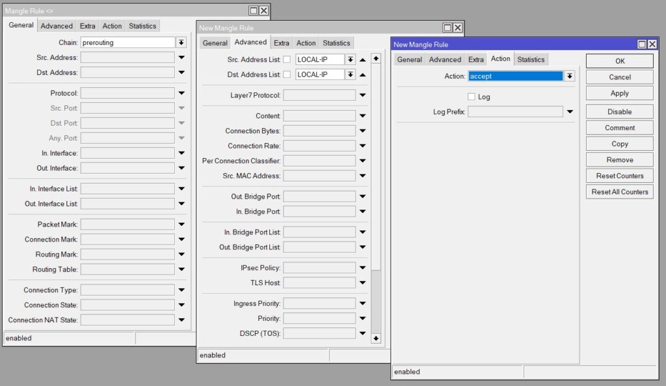
Task: Click the Src. Address input field
Action: 127,57
